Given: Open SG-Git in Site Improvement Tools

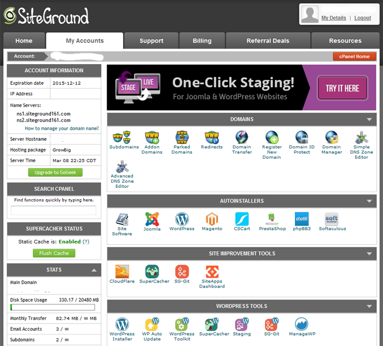Looking at the screenshot, I should pos(182,274).
